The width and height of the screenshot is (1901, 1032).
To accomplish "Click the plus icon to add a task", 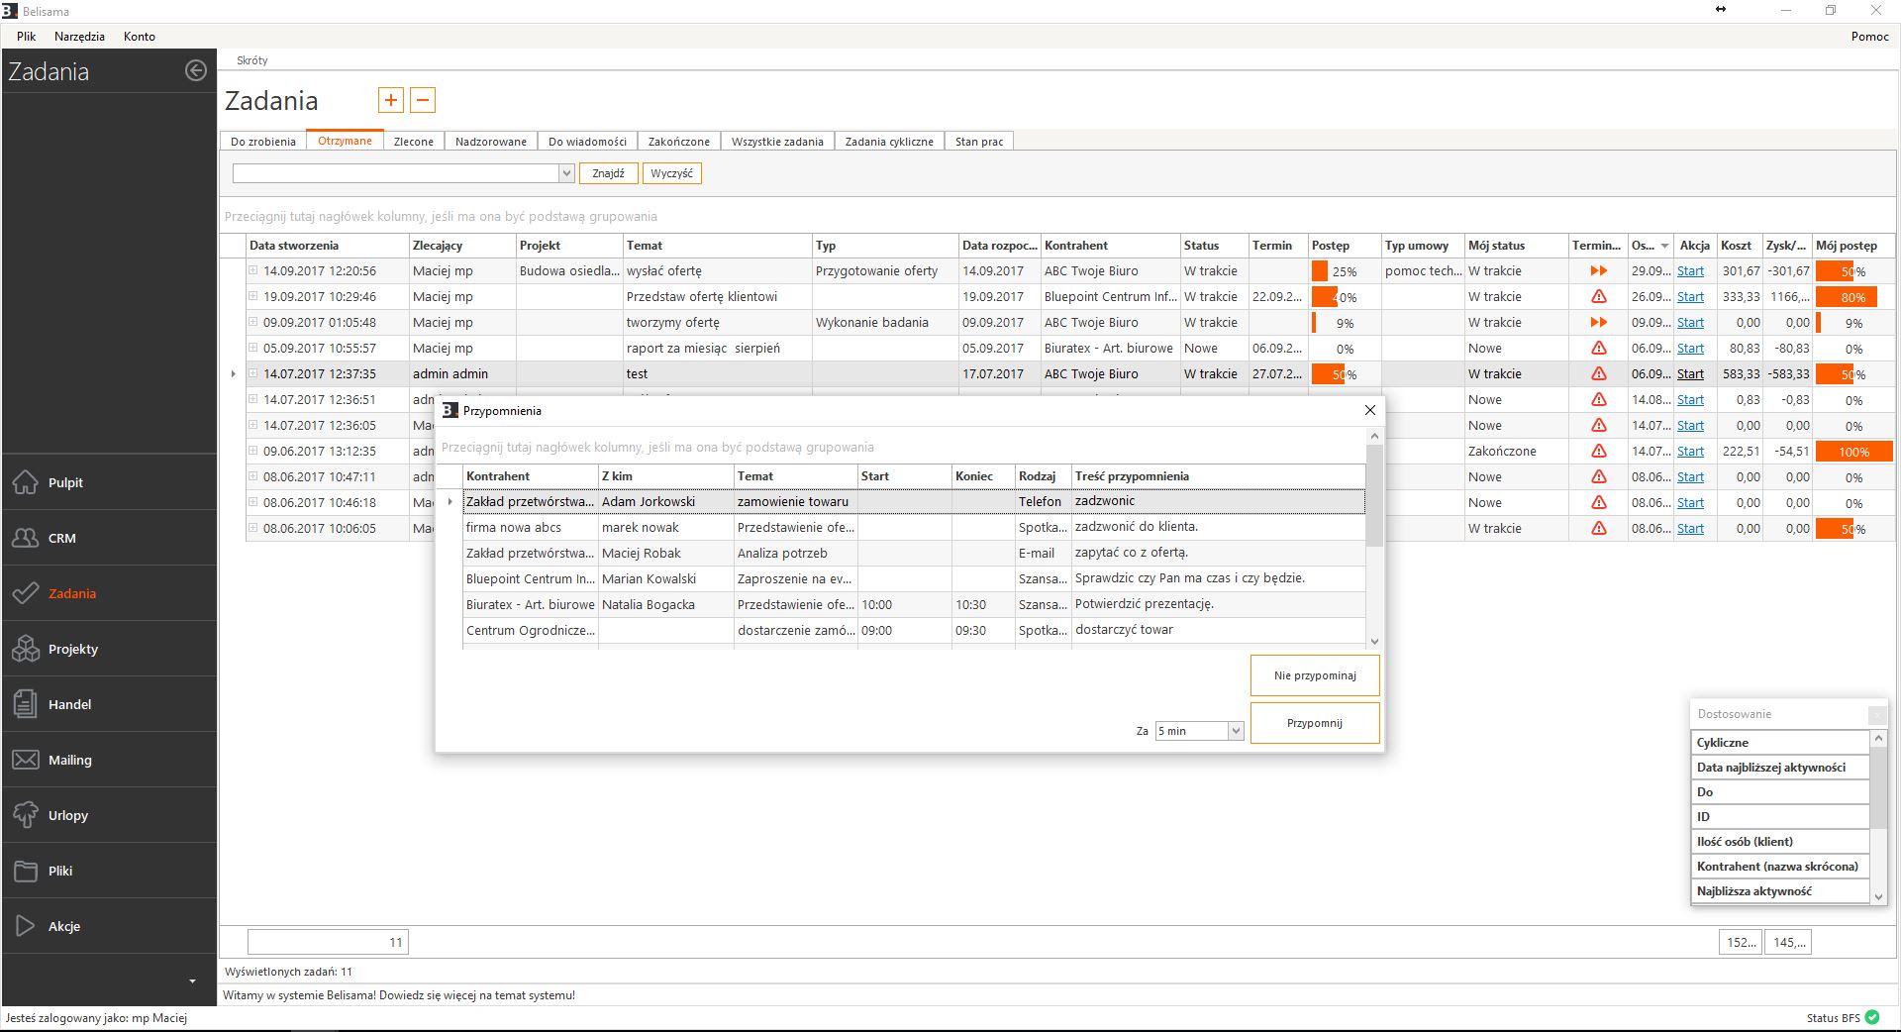I will point(391,100).
